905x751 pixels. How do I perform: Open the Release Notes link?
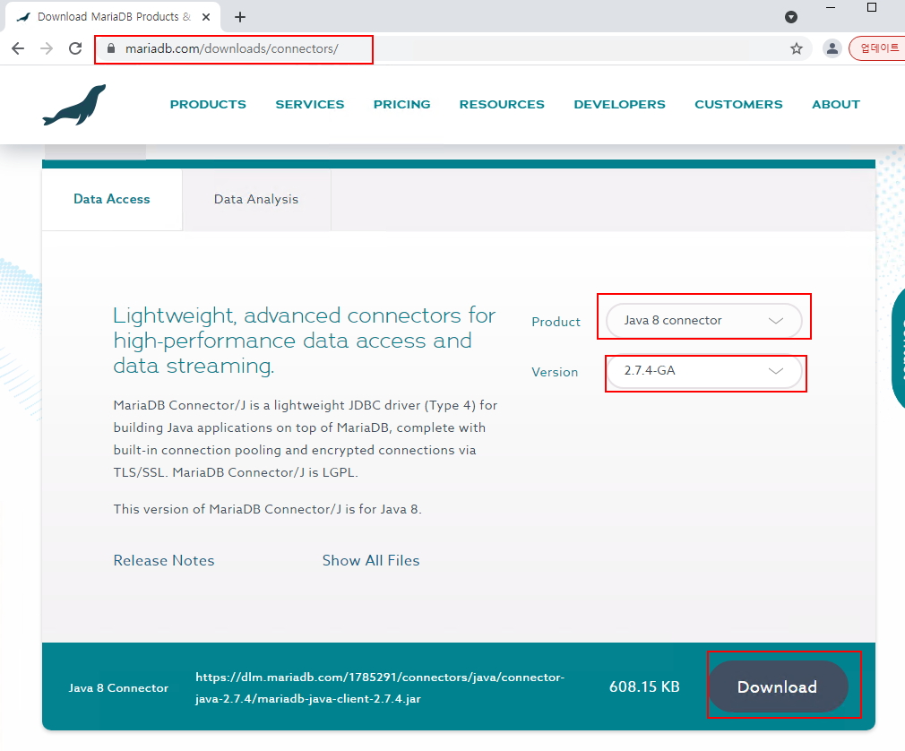[x=164, y=561]
